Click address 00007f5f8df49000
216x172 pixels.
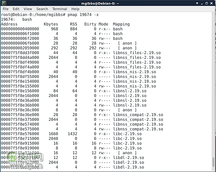(20, 62)
